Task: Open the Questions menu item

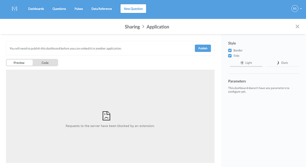Action: tap(59, 9)
